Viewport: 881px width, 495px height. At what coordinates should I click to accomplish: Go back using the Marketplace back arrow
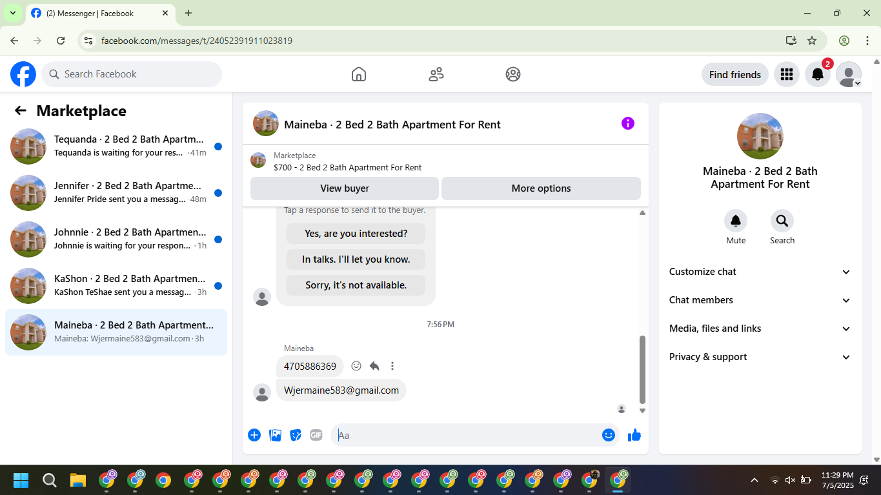pyautogui.click(x=21, y=110)
